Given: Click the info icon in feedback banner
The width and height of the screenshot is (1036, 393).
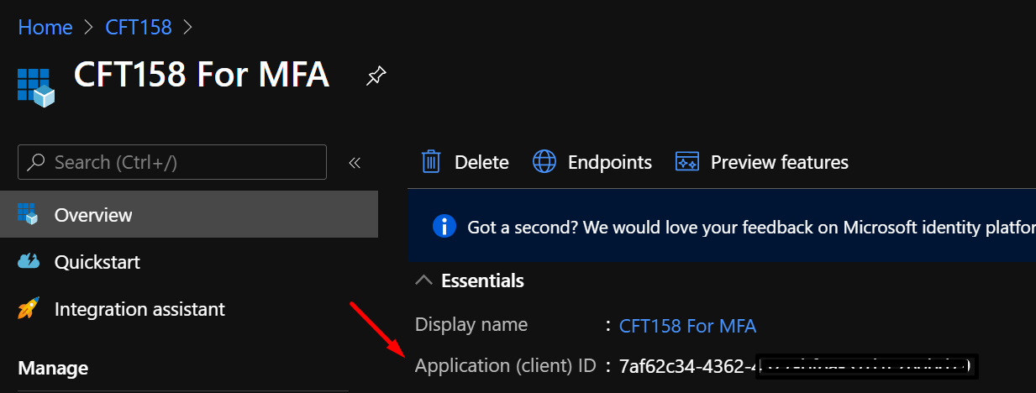Looking at the screenshot, I should (444, 227).
